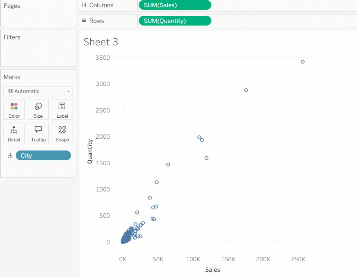
Task: Open the Label mark options
Action: 62,109
